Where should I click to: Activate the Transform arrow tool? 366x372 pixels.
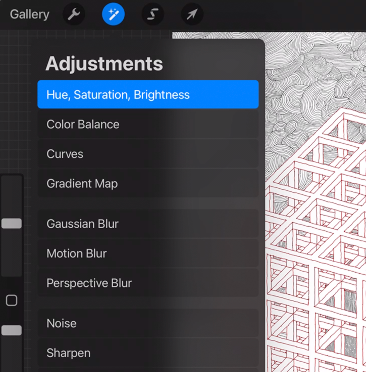(x=192, y=14)
